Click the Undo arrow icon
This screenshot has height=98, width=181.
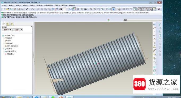coord(27,9)
